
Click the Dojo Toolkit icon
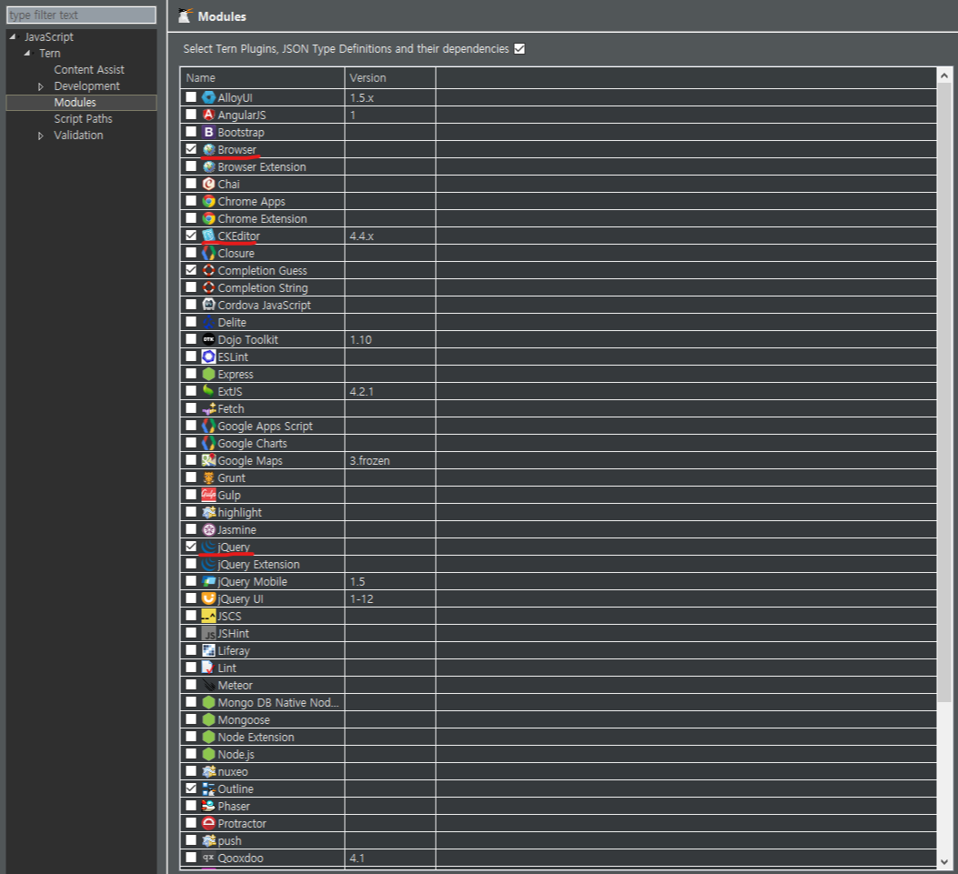coord(208,339)
